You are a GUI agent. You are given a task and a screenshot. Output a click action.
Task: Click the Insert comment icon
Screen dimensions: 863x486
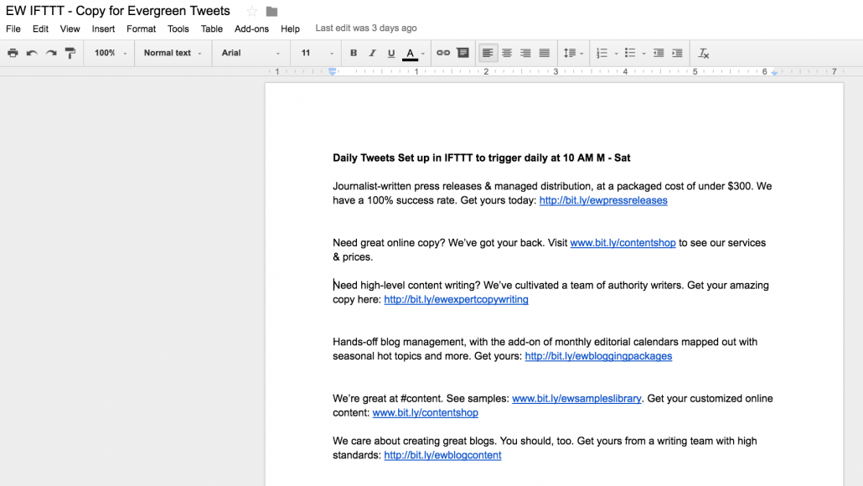(x=463, y=53)
